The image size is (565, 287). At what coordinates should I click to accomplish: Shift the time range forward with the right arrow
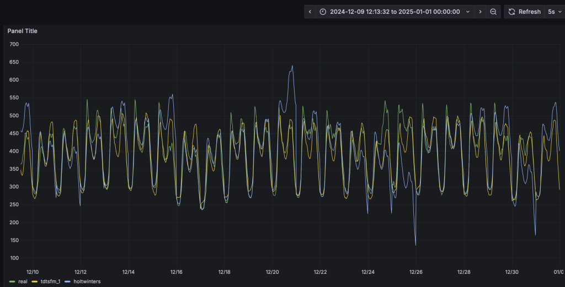pos(480,12)
